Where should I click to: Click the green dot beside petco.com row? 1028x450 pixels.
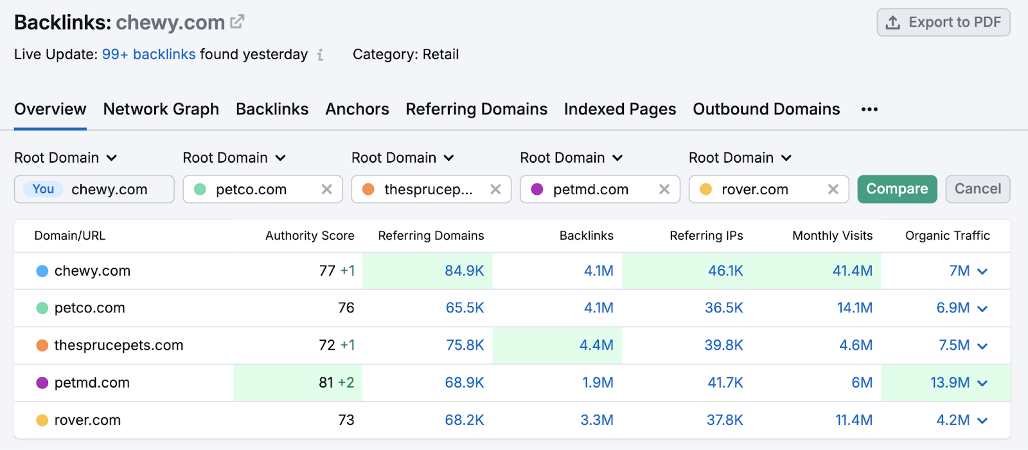coord(42,308)
